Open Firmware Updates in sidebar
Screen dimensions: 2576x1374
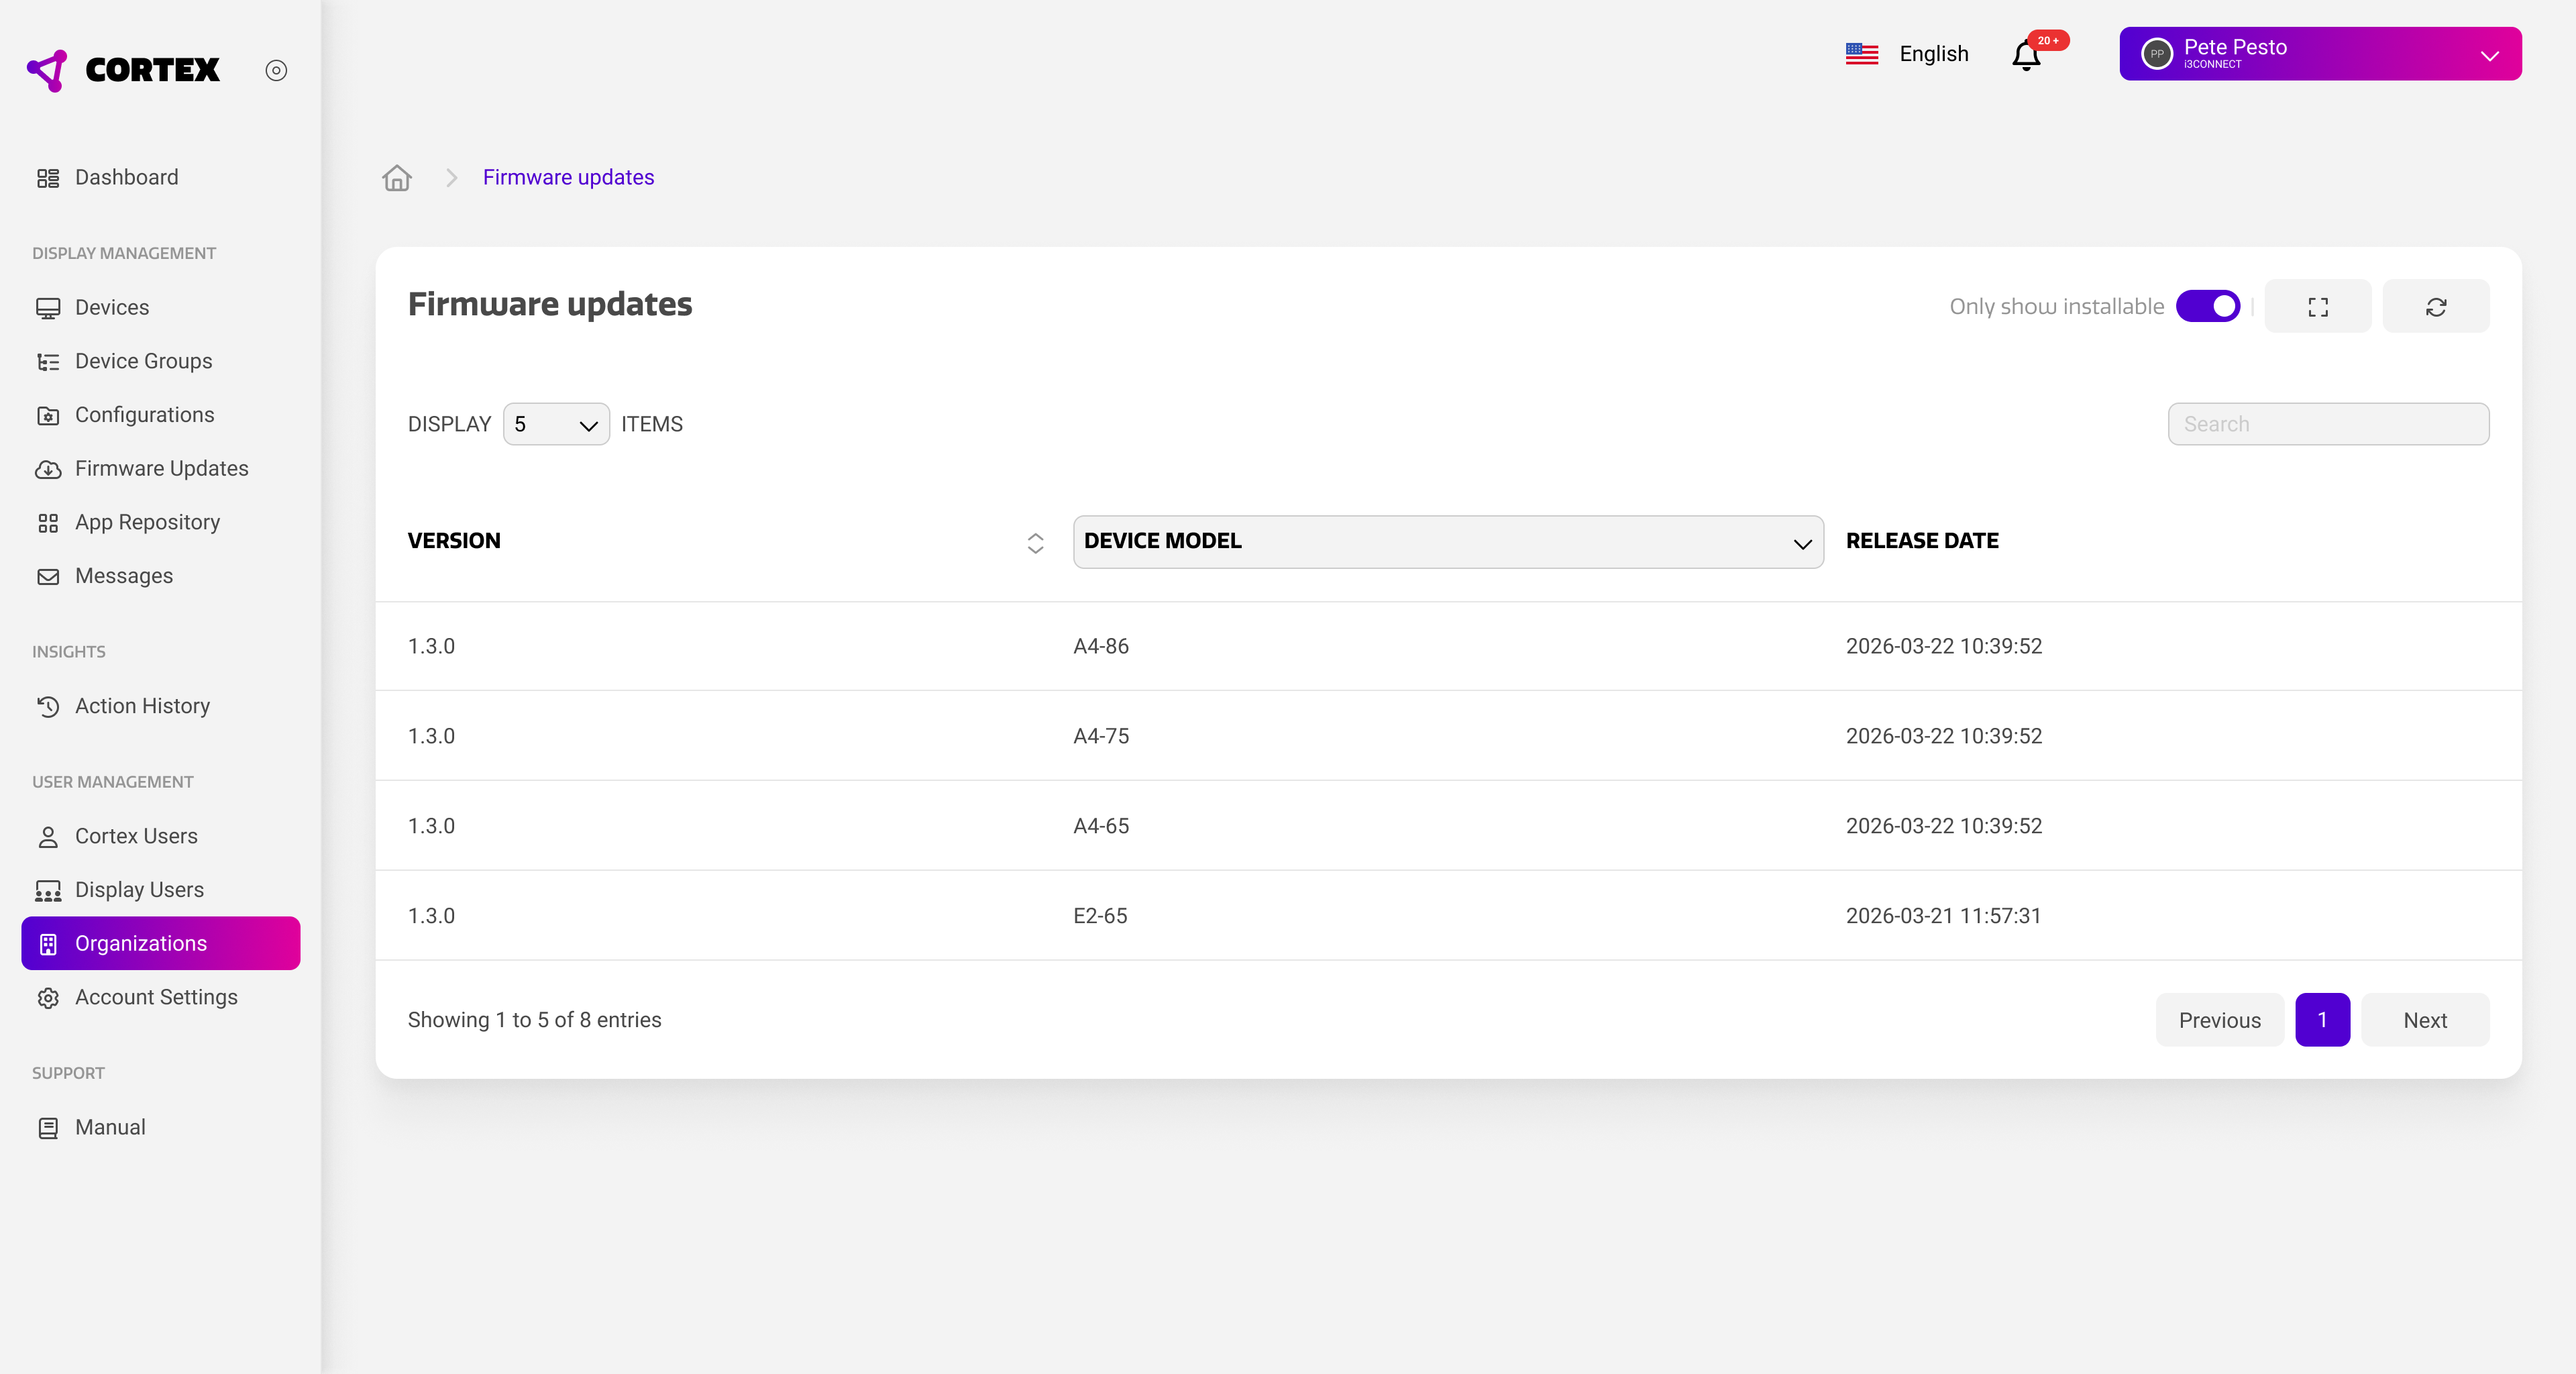coord(161,468)
